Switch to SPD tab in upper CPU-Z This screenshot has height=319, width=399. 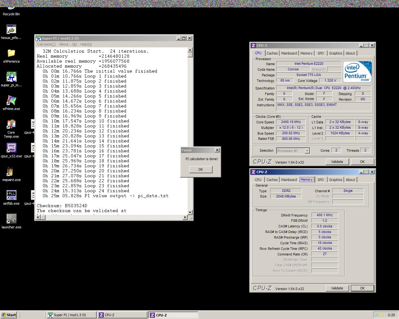[x=320, y=53]
